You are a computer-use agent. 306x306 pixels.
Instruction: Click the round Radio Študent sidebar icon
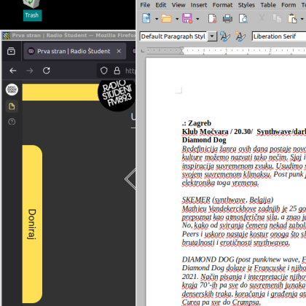pyautogui.click(x=12, y=90)
